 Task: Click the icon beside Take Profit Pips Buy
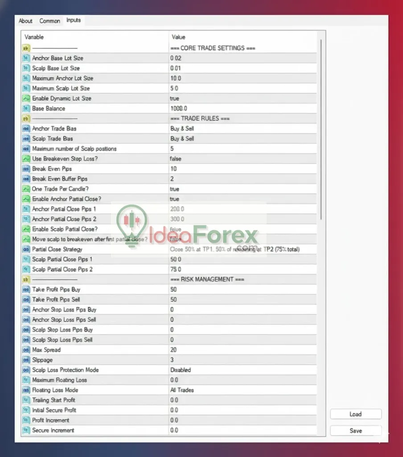(26, 290)
